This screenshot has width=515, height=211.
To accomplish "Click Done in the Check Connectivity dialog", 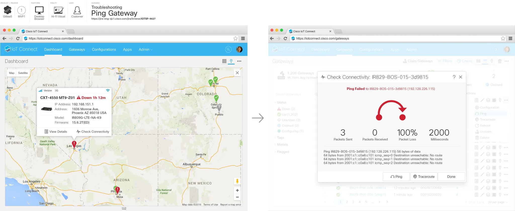I will (451, 177).
